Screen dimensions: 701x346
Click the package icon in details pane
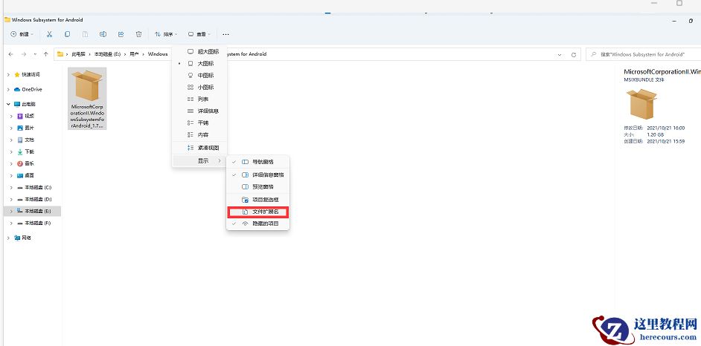click(641, 103)
